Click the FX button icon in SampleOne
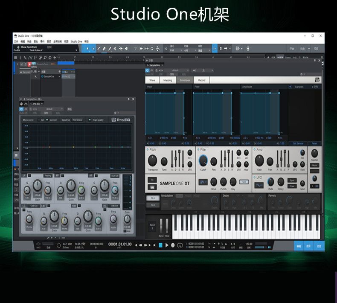The image size is (337, 303). 152,180
